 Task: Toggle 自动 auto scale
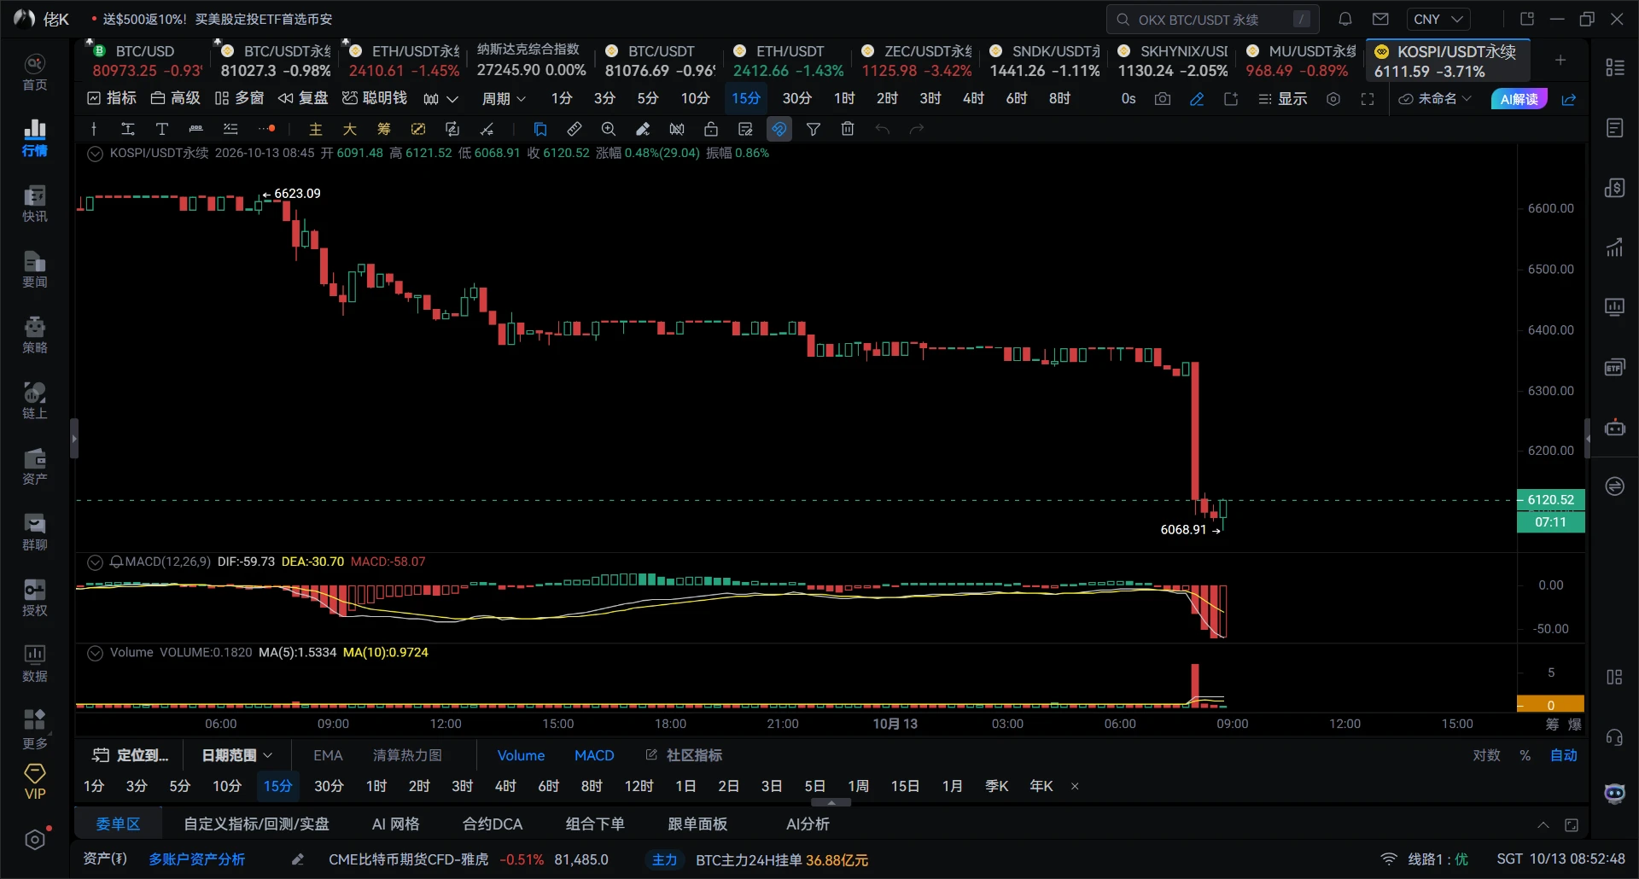click(x=1564, y=755)
